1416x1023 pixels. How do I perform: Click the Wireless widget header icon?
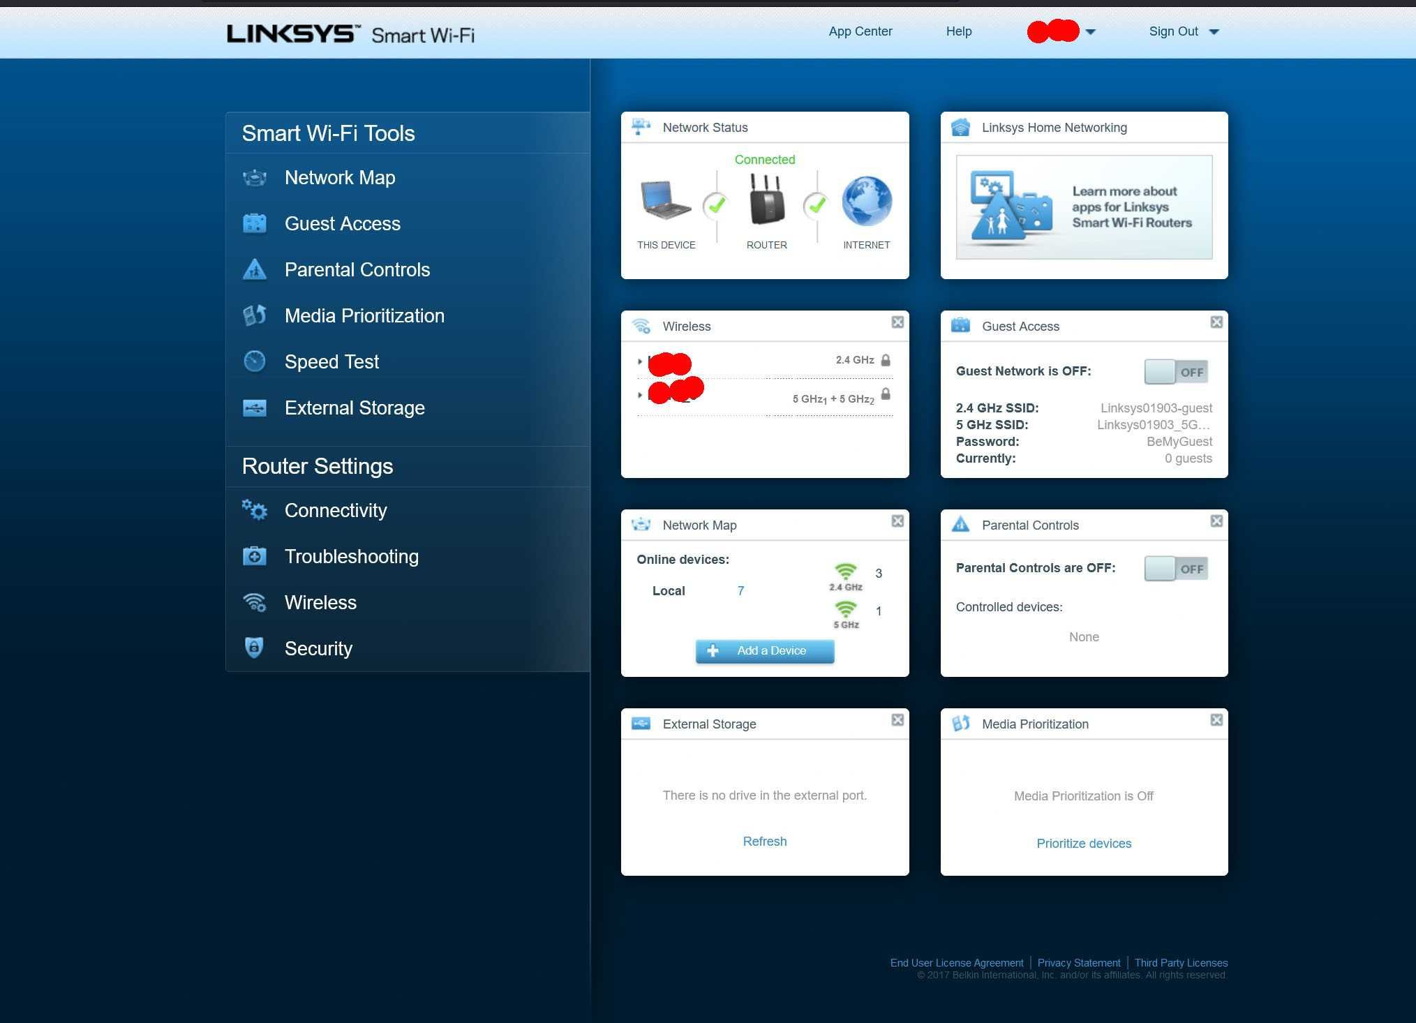click(x=641, y=326)
